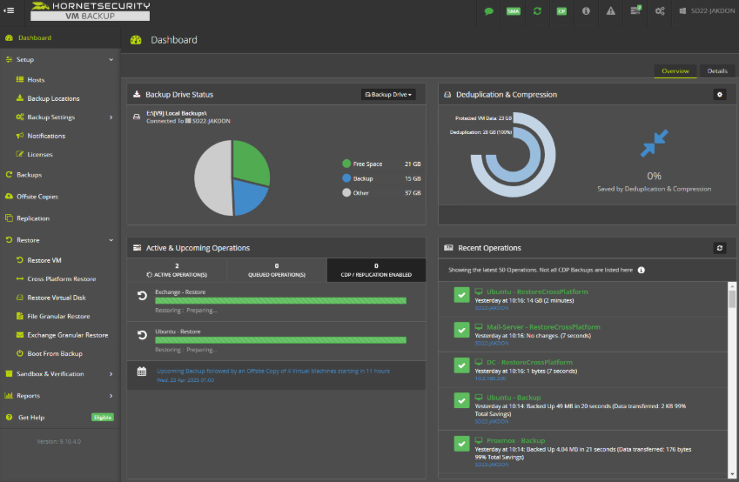Select the Queued Operations tab
This screenshot has width=739, height=482.
(x=277, y=270)
